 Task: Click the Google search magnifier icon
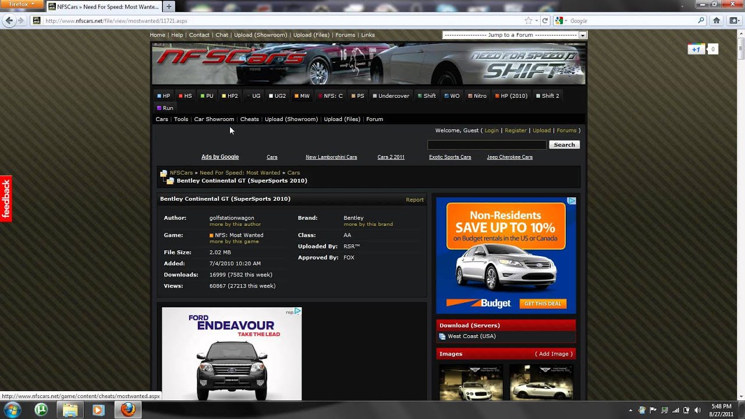(x=701, y=20)
